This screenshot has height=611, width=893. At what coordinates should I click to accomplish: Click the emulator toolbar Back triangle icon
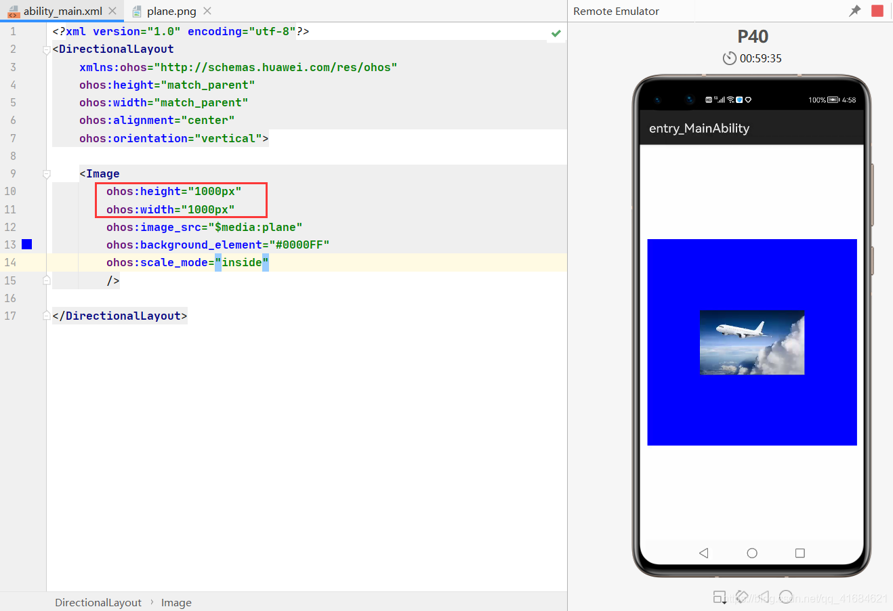click(x=764, y=597)
